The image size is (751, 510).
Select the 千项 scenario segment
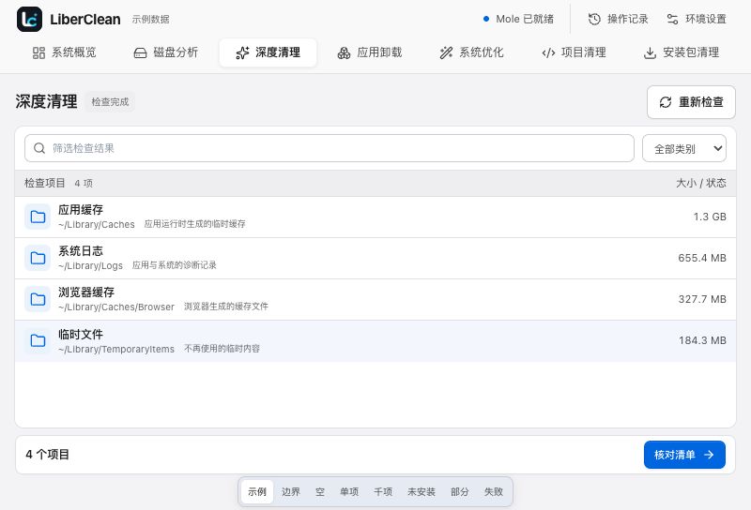click(x=383, y=492)
